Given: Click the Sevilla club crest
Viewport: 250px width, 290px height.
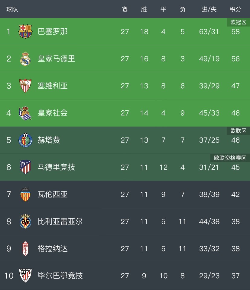Looking at the screenshot, I should 25,86.
